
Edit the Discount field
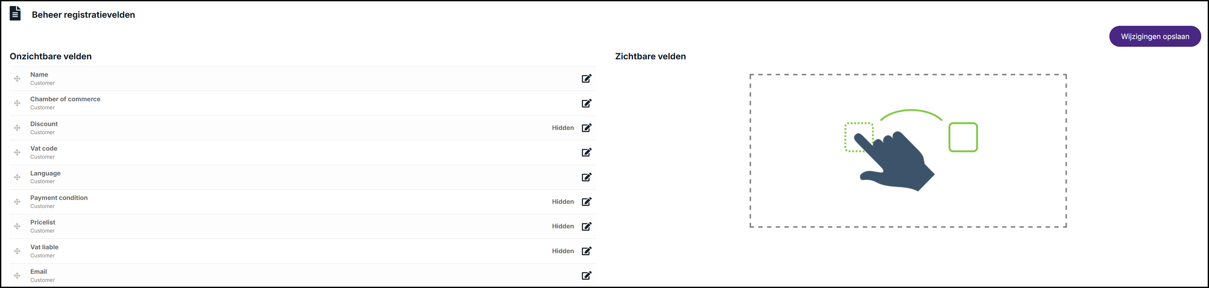586,128
